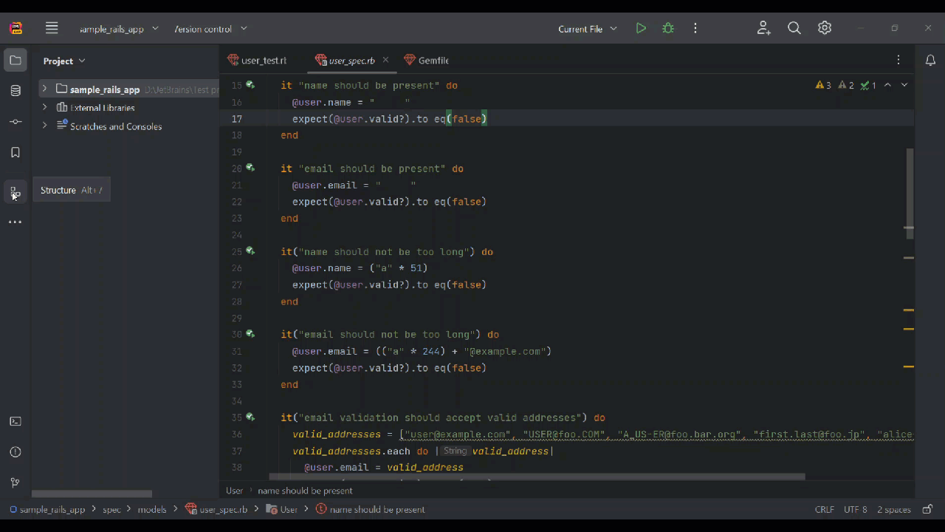Open more run actions menu
The width and height of the screenshot is (945, 532).
(695, 28)
